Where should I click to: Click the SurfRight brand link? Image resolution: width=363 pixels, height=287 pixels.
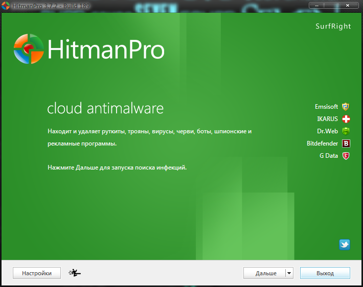pyautogui.click(x=333, y=27)
